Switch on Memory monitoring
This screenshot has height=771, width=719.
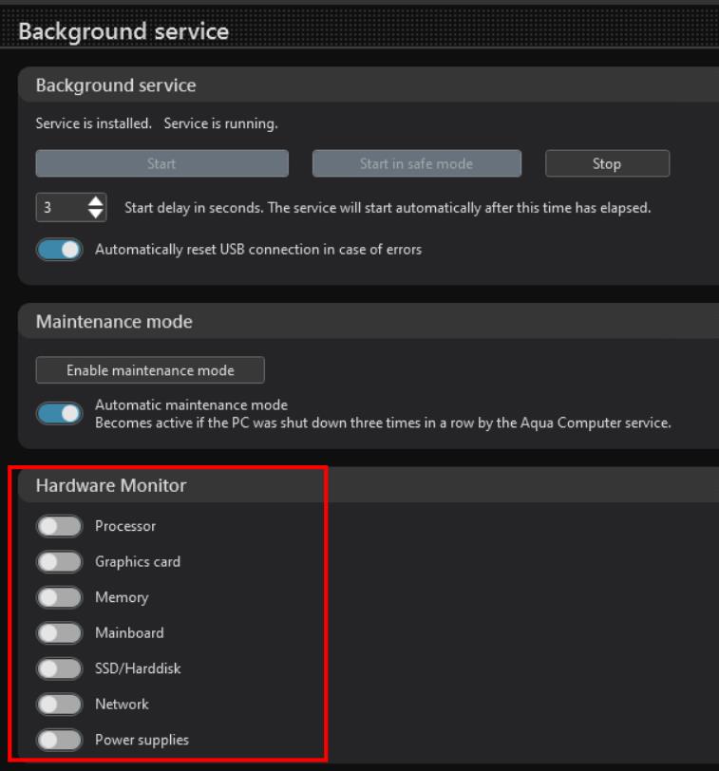pyautogui.click(x=59, y=598)
